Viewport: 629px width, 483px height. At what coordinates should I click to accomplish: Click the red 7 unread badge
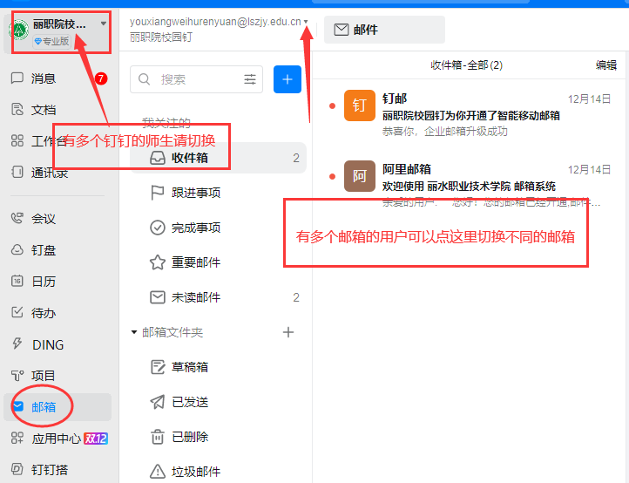click(x=101, y=78)
